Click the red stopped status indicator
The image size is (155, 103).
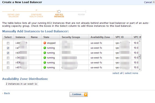coord(45,43)
